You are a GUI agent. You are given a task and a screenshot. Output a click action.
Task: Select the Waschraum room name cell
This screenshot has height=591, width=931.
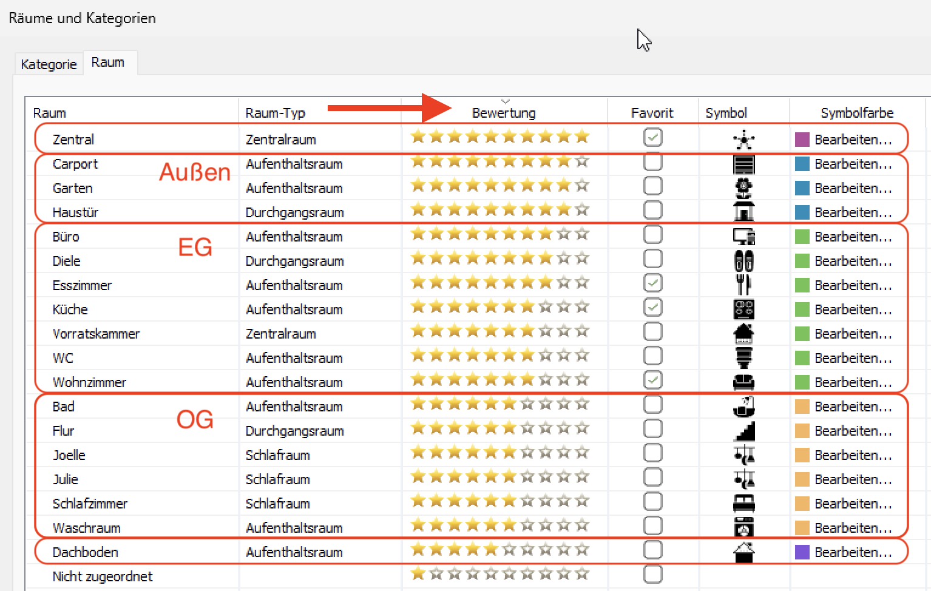click(x=86, y=528)
